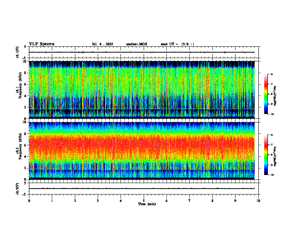The height and width of the screenshot is (225, 291).
Task: Click the "8" kHz tick of ch.1 panel
Action: click(x=26, y=73)
